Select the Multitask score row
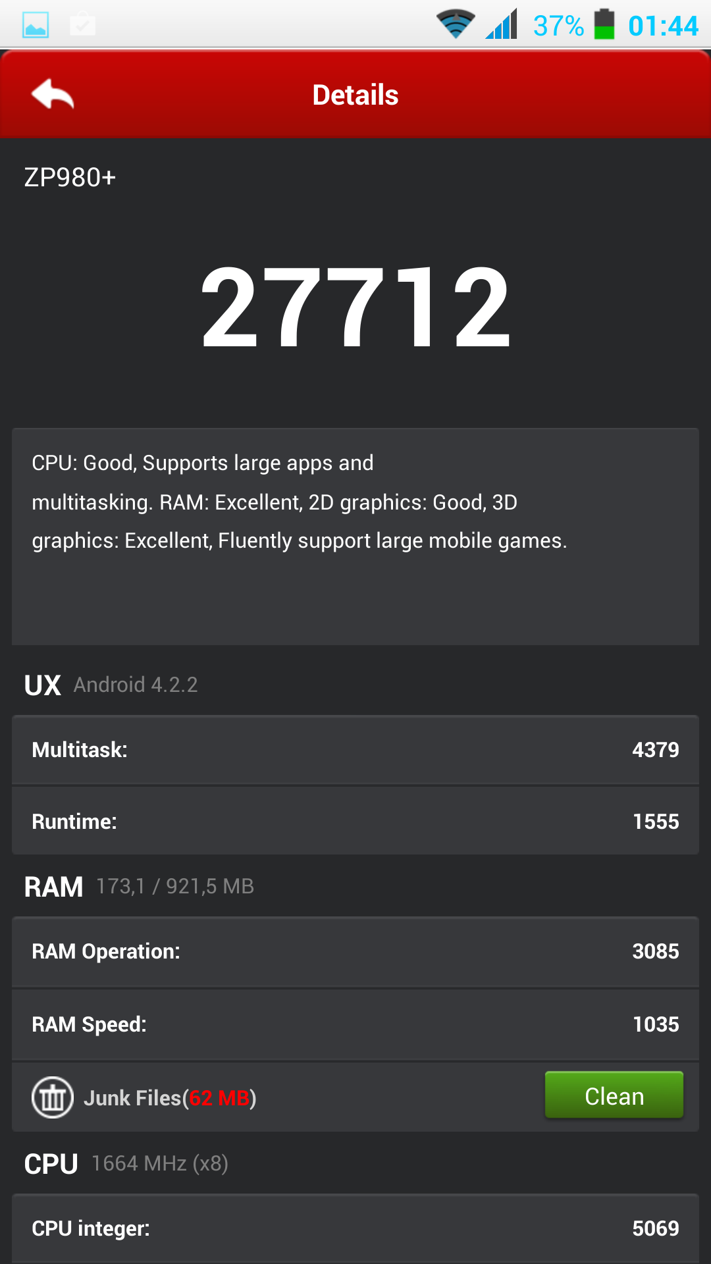This screenshot has height=1264, width=711. pos(355,750)
